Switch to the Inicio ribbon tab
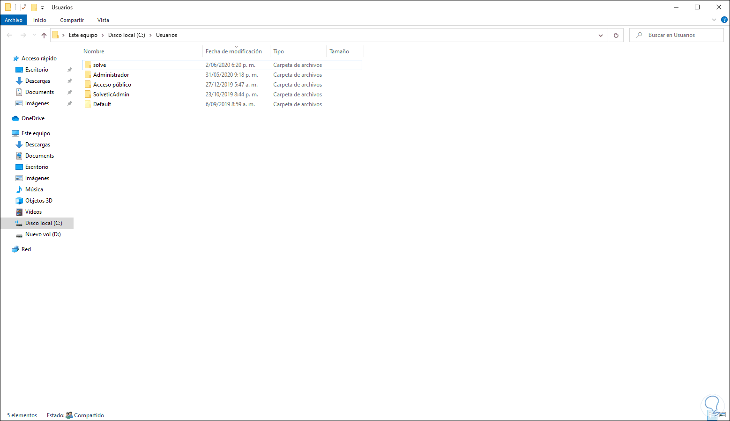 tap(40, 20)
